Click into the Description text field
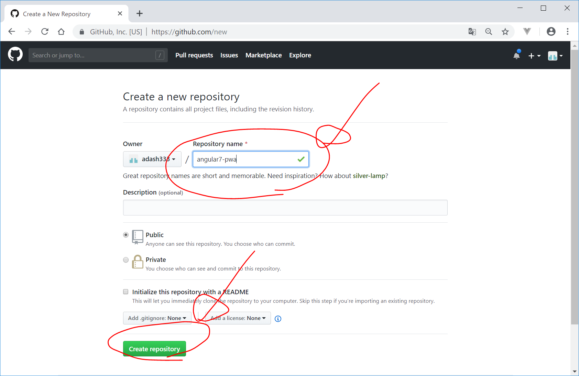Image resolution: width=579 pixels, height=376 pixels. click(285, 208)
